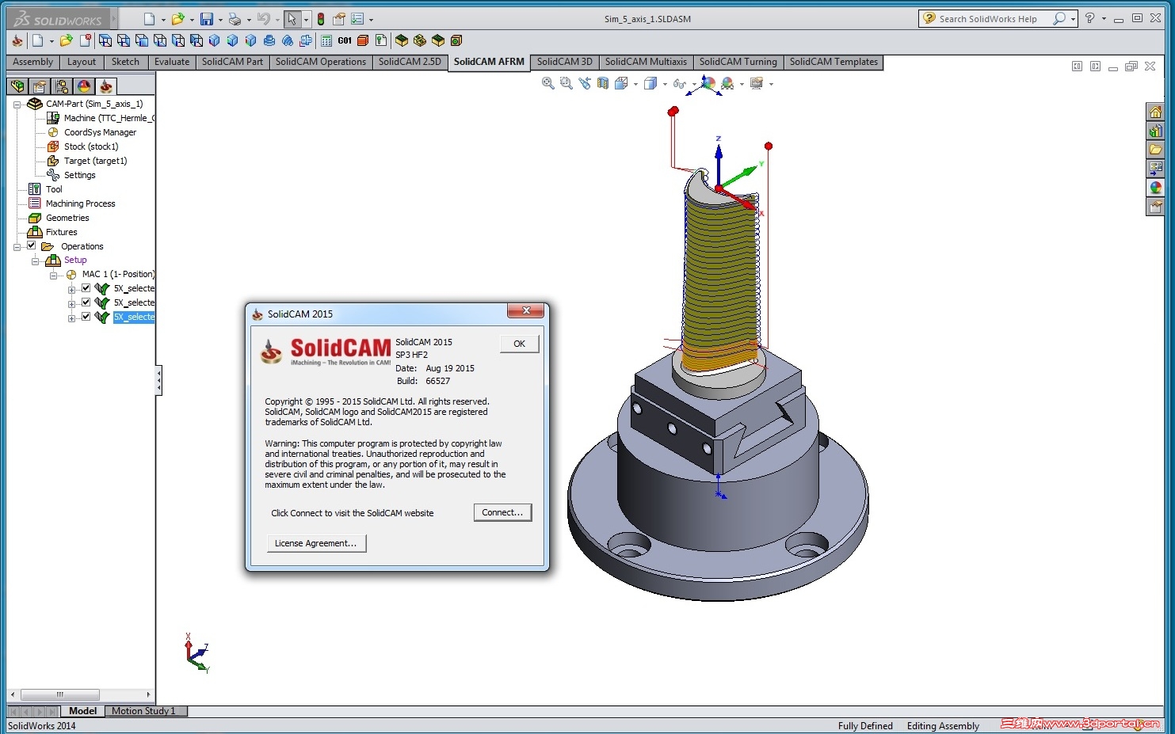Open the SolidCAM Templates tab

(x=834, y=62)
